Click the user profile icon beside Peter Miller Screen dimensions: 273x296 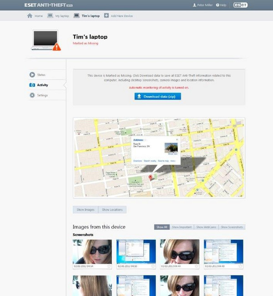point(194,5)
